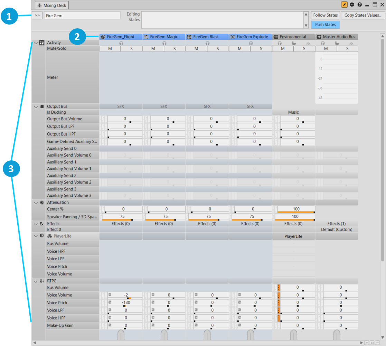The width and height of the screenshot is (386, 346).
Task: Open the settings gear in the title bar
Action: coord(352,5)
